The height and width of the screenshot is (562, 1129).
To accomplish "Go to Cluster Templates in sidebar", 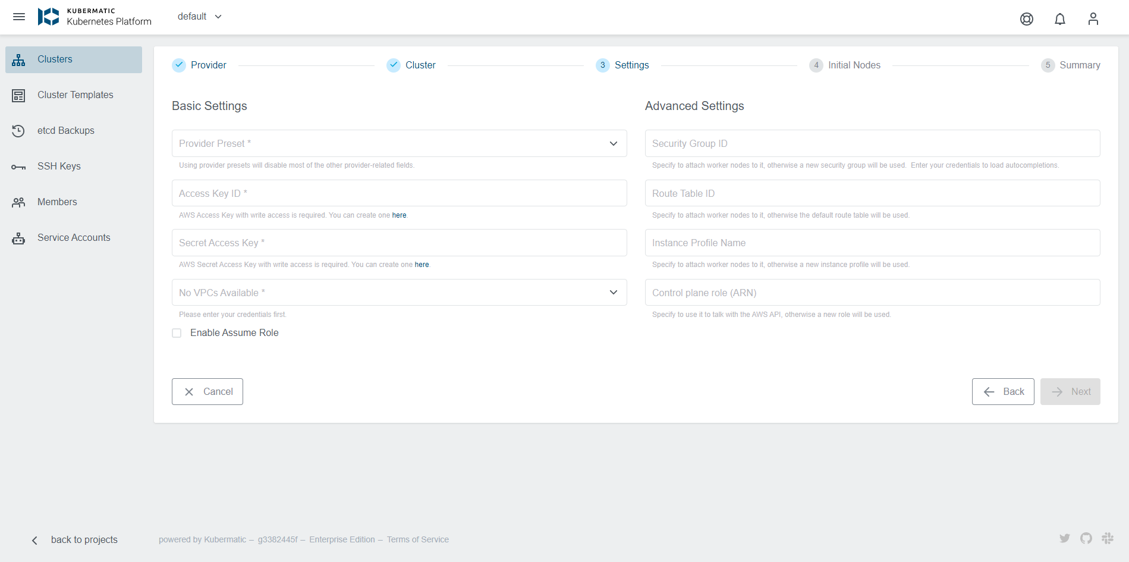I will coord(75,95).
